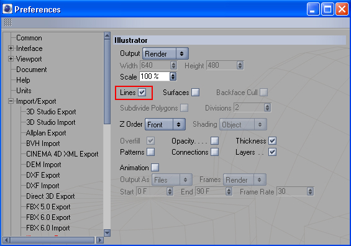Click the Height field showing 480

[x=222, y=65]
